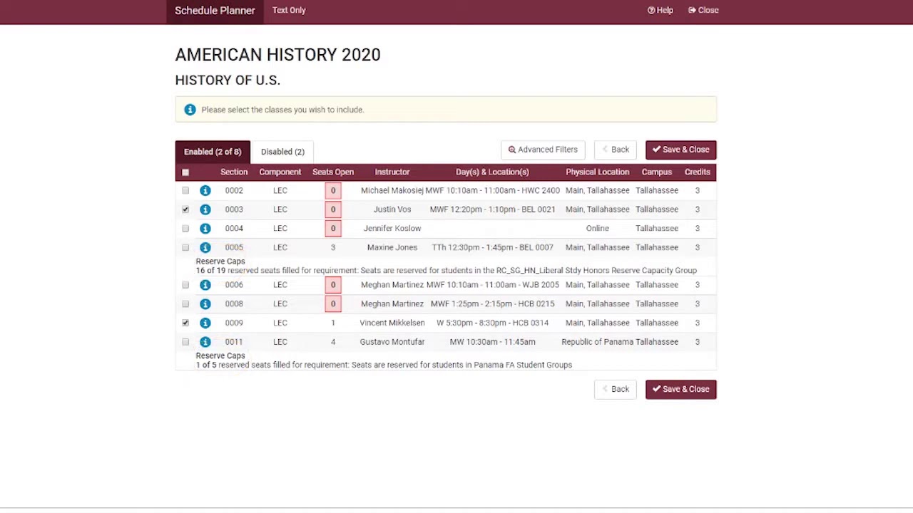
Task: Check section 0002 Michael Makosiej checkbox
Action: point(185,190)
